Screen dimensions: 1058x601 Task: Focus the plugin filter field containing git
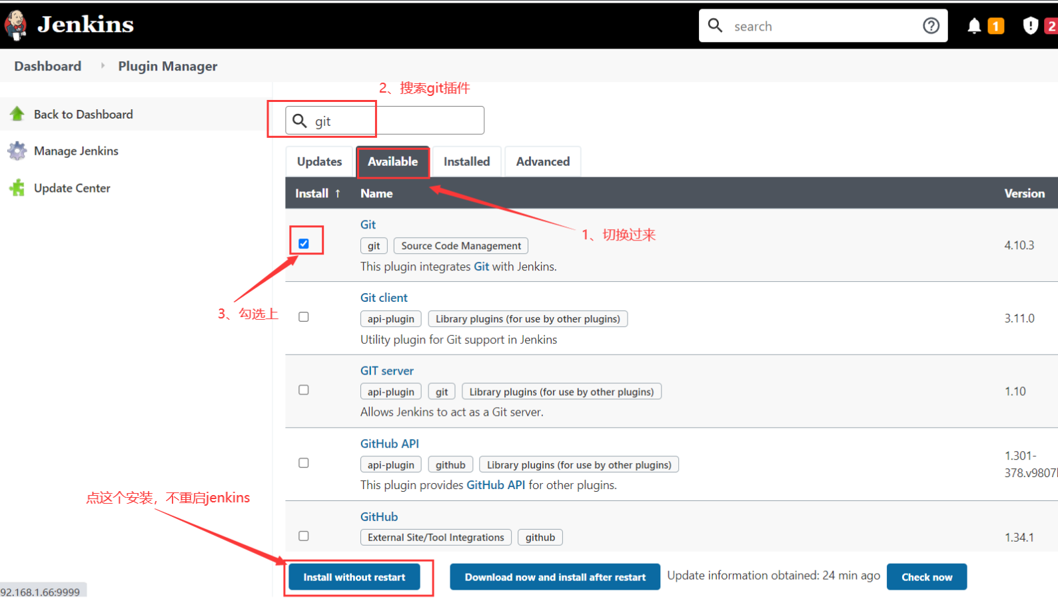tap(385, 121)
